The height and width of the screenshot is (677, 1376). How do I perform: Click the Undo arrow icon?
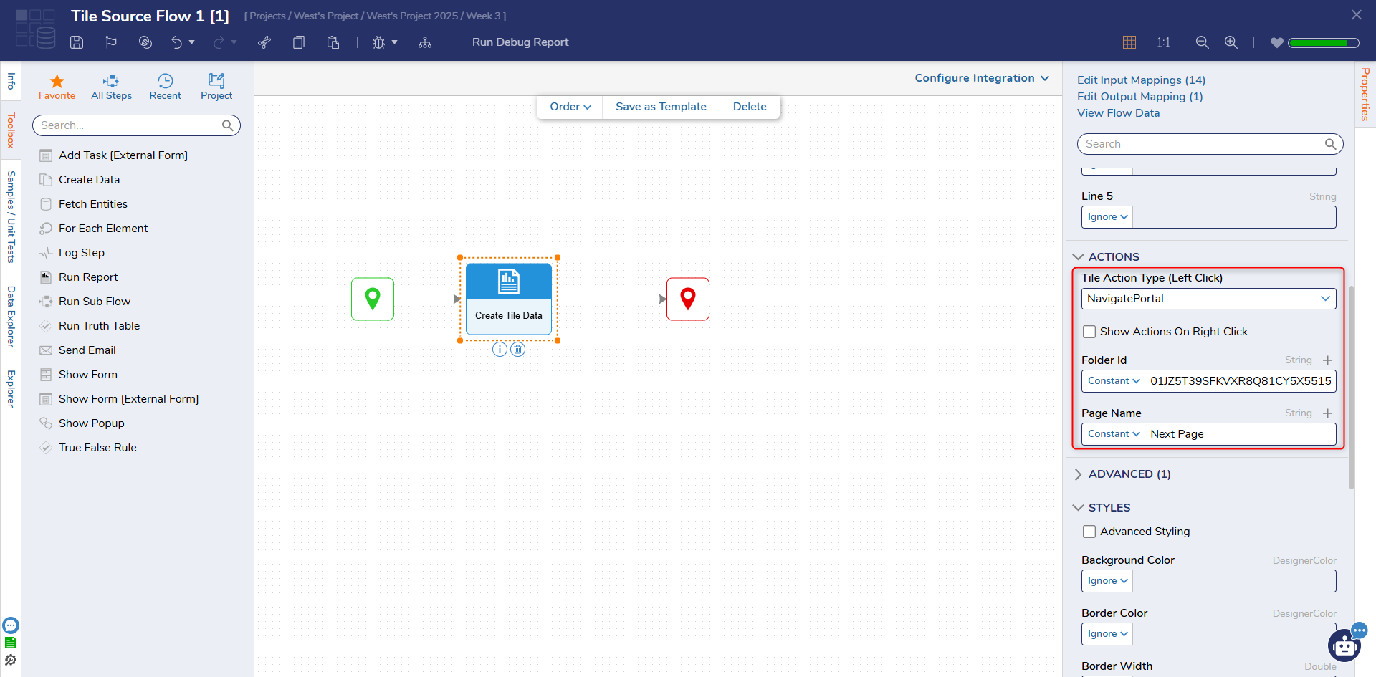pos(176,42)
